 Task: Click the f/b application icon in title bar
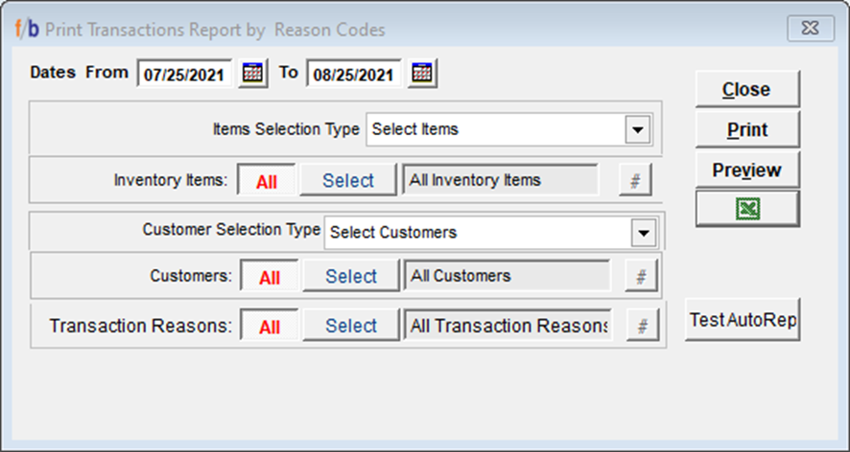point(27,30)
